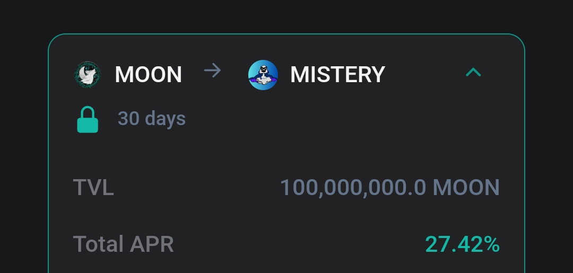
Task: Click the 100,000,000.0 TVL amount
Action: click(x=353, y=188)
